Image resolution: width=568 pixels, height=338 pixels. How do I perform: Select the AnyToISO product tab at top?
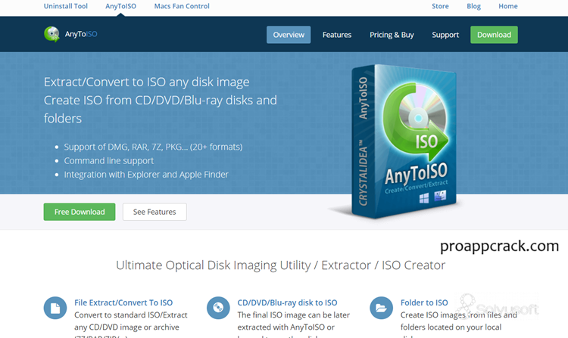pos(121,7)
